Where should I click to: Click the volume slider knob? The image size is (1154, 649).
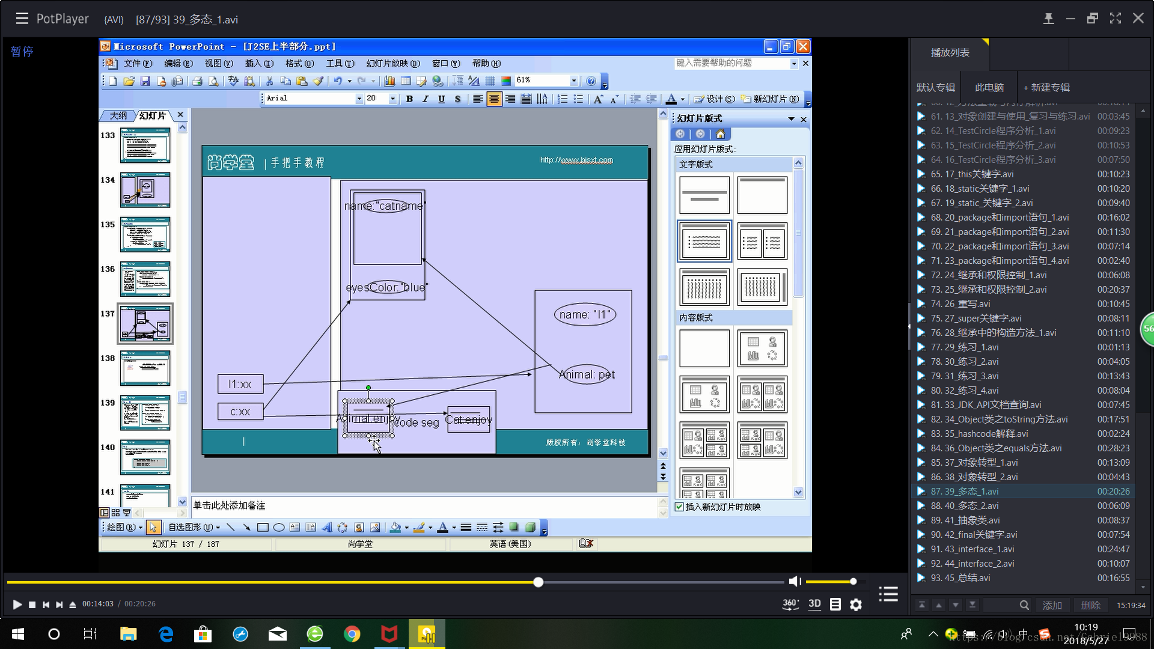click(853, 581)
